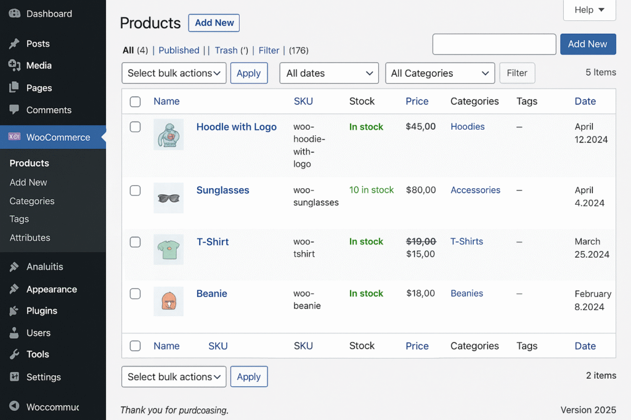Open Woccommuc item at sidebar bottom
This screenshot has height=420, width=631.
pyautogui.click(x=52, y=406)
